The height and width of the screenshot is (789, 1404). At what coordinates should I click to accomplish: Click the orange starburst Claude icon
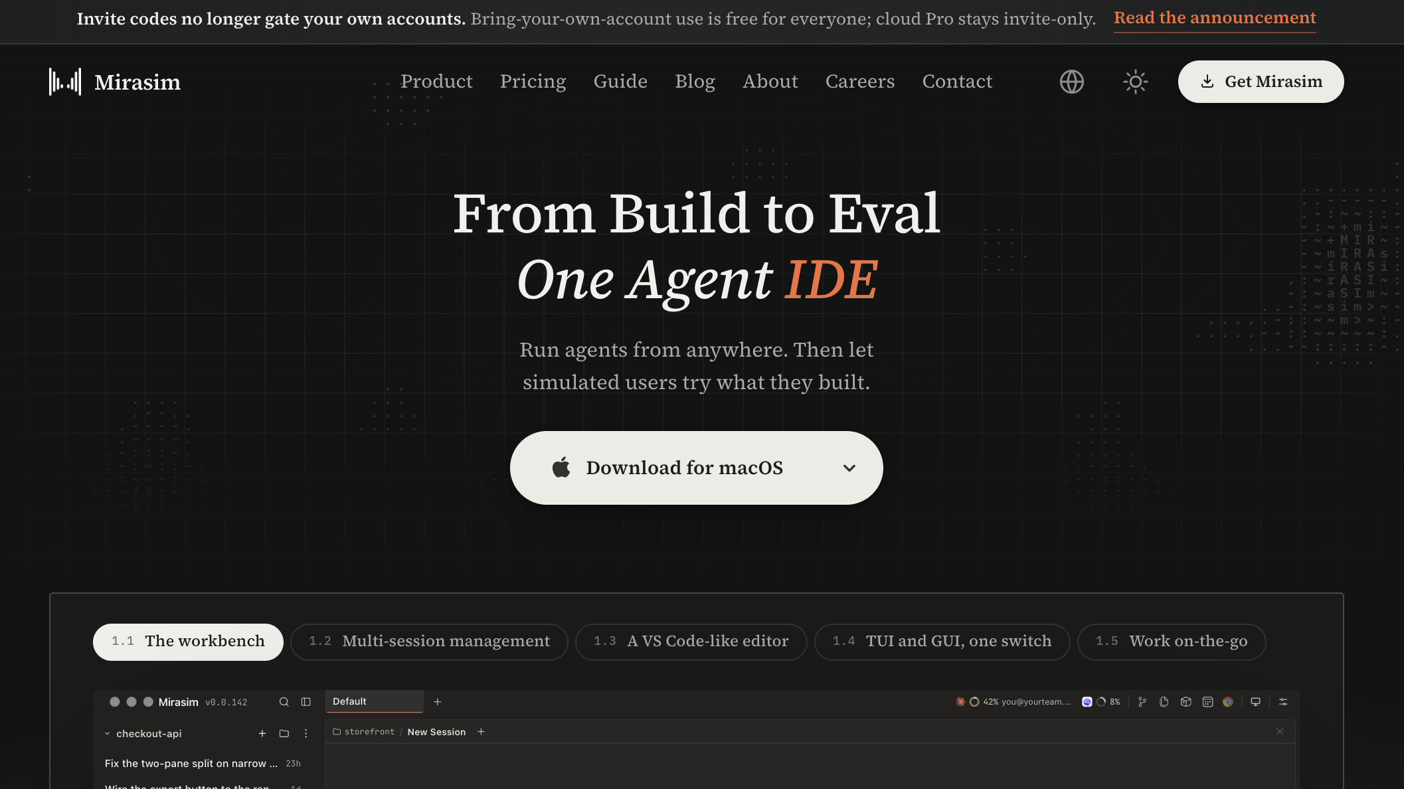point(960,702)
